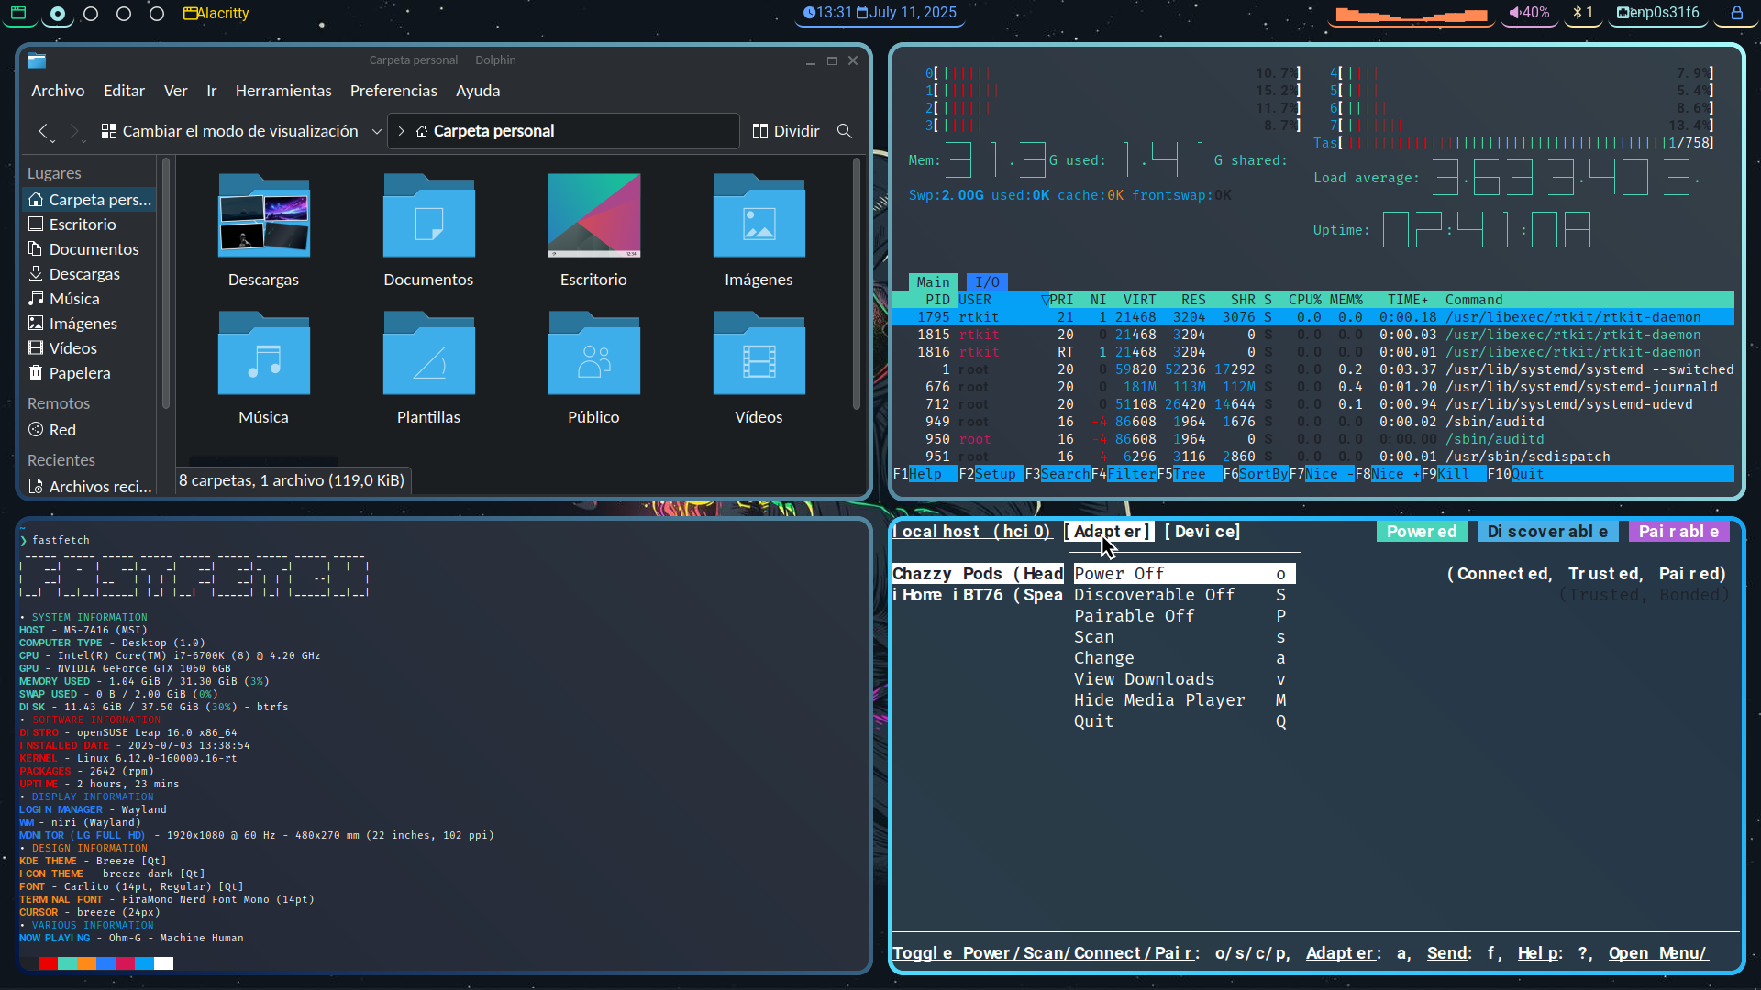The image size is (1761, 990).
Task: Select View Downloads in adapter menu
Action: coord(1184,679)
